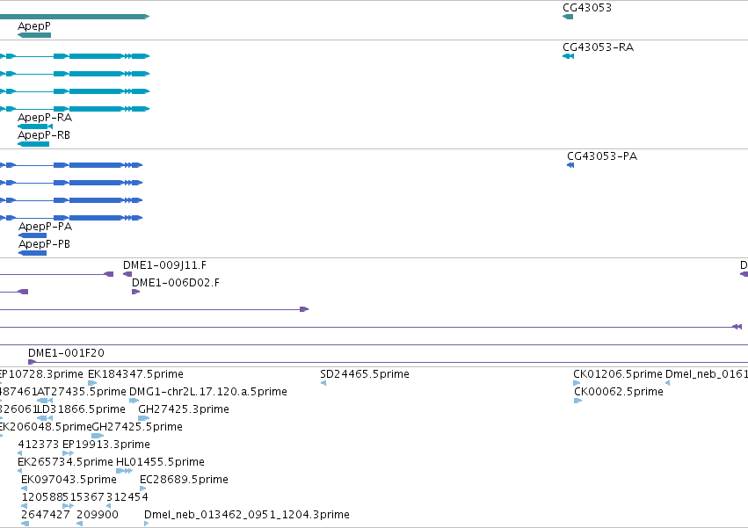Click the 312454 feature label
The height and width of the screenshot is (528, 748).
tap(127, 497)
